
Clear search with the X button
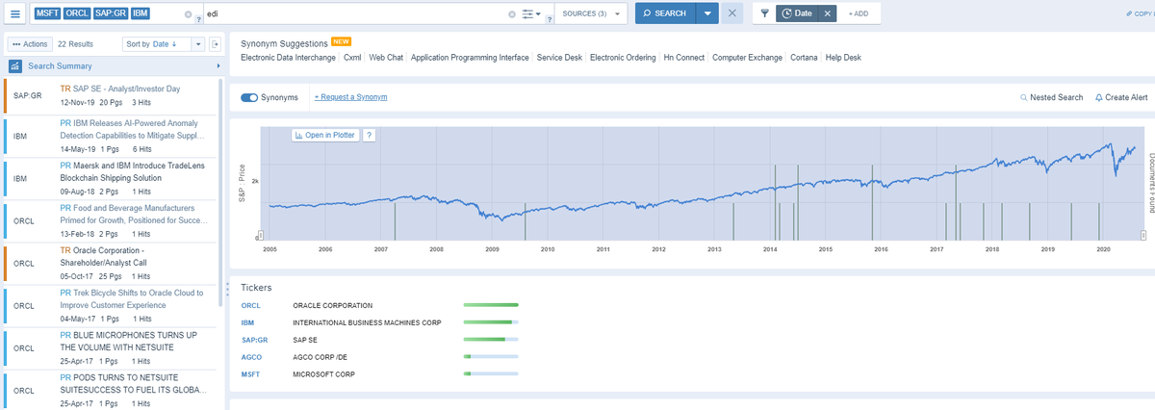(731, 13)
